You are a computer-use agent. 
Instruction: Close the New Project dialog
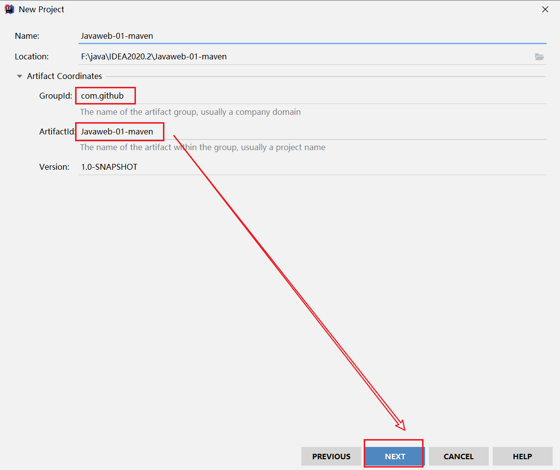pos(545,9)
